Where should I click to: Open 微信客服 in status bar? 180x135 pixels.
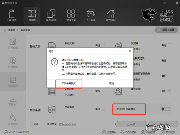click(109, 132)
